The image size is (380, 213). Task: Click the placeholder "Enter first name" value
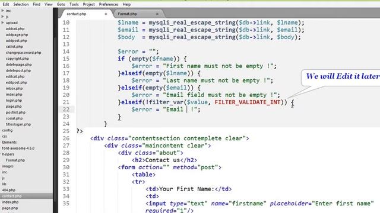pos(343,204)
